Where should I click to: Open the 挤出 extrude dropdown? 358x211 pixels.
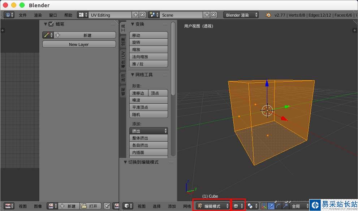(x=148, y=131)
